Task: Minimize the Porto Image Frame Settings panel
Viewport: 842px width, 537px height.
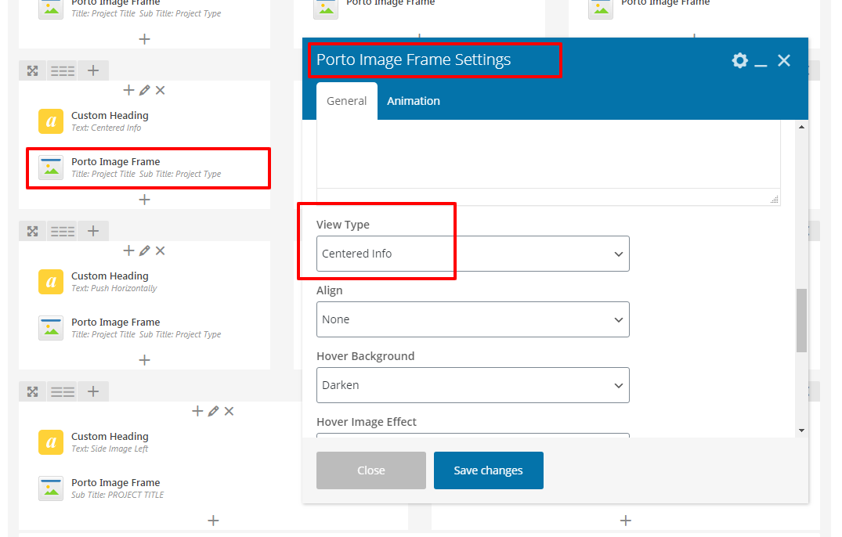Action: (761, 61)
